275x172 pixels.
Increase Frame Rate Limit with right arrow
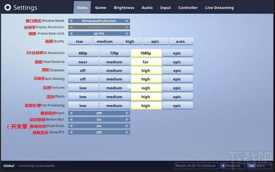tap(127, 34)
